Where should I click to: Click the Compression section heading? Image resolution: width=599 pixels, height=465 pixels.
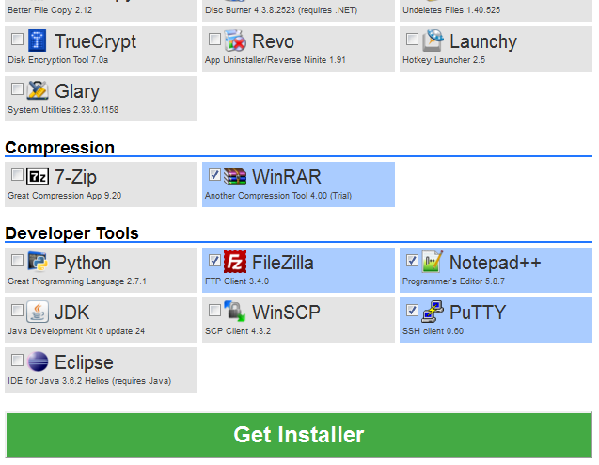click(x=59, y=148)
